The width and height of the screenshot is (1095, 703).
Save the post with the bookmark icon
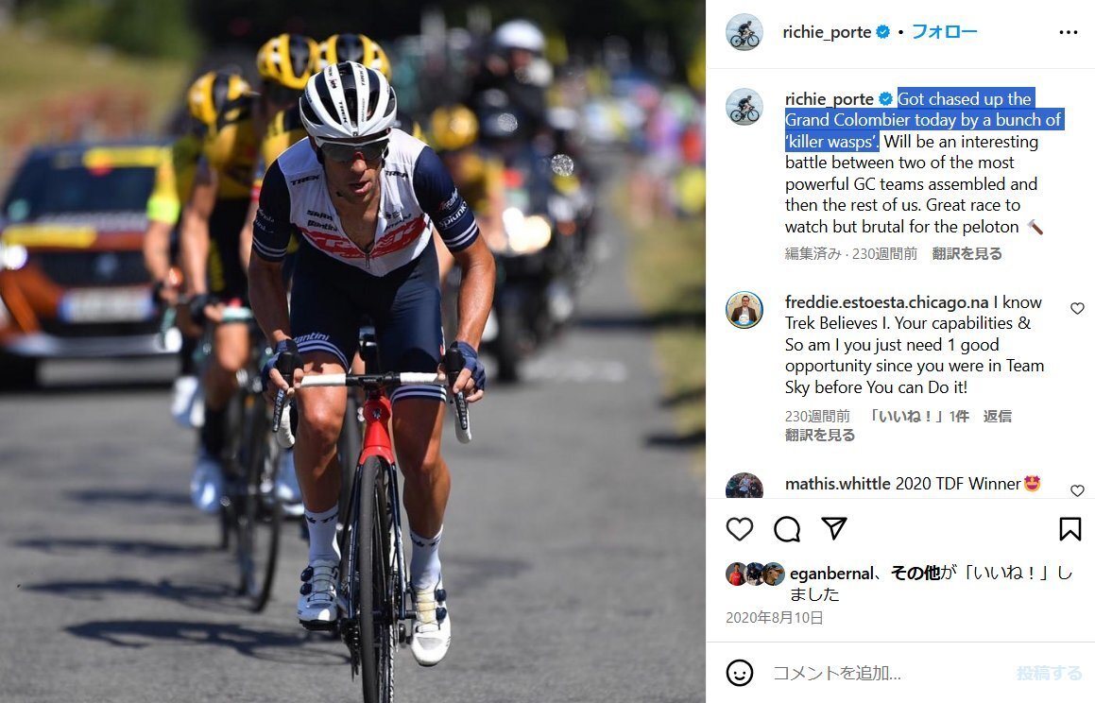pyautogui.click(x=1069, y=529)
